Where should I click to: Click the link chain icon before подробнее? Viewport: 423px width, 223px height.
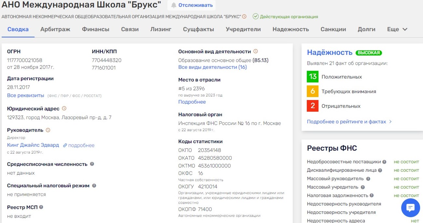click(65, 145)
